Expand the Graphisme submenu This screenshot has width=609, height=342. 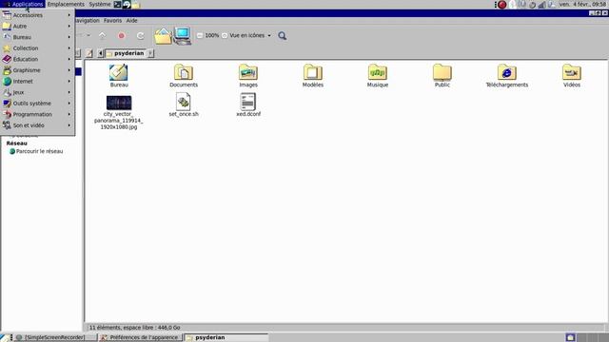(37, 70)
